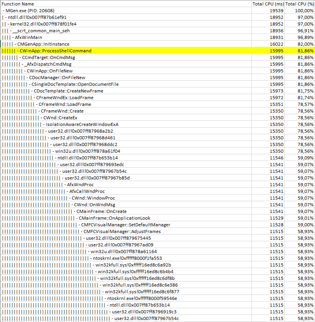The height and width of the screenshot is (322, 315).
Task: Select the AfxWndProc row
Action: (158, 185)
